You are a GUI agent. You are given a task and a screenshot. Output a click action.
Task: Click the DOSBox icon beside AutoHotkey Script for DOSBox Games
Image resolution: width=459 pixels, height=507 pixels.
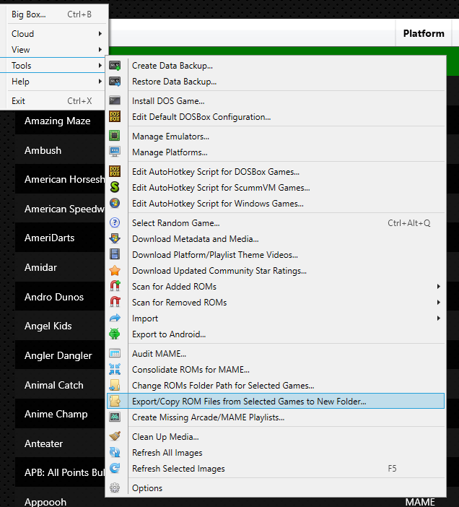pos(115,171)
